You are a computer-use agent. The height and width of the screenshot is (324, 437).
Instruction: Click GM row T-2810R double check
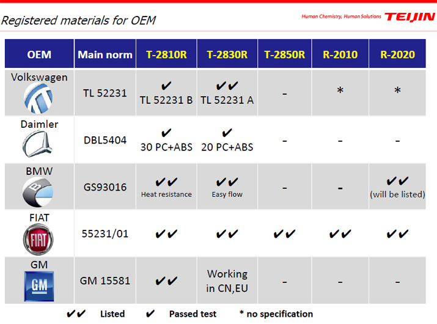(166, 281)
